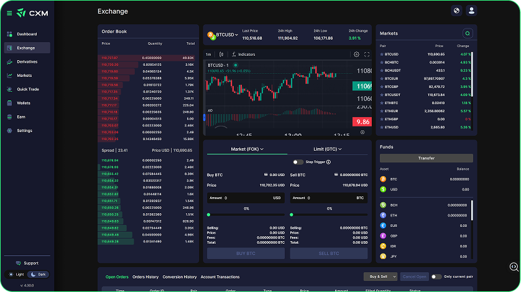
Task: Click the globe language icon in header
Action: (457, 11)
